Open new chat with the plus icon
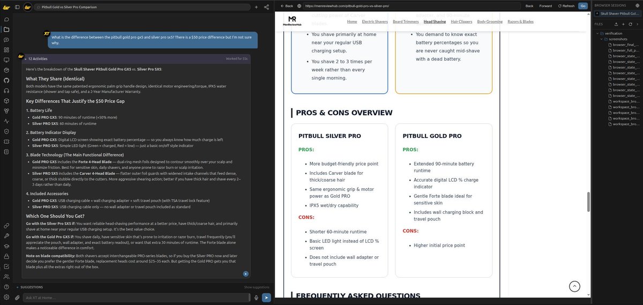 (256, 7)
